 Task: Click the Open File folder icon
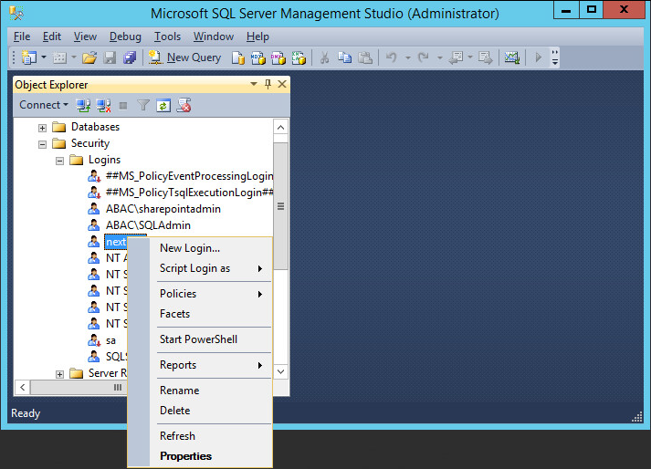click(89, 57)
